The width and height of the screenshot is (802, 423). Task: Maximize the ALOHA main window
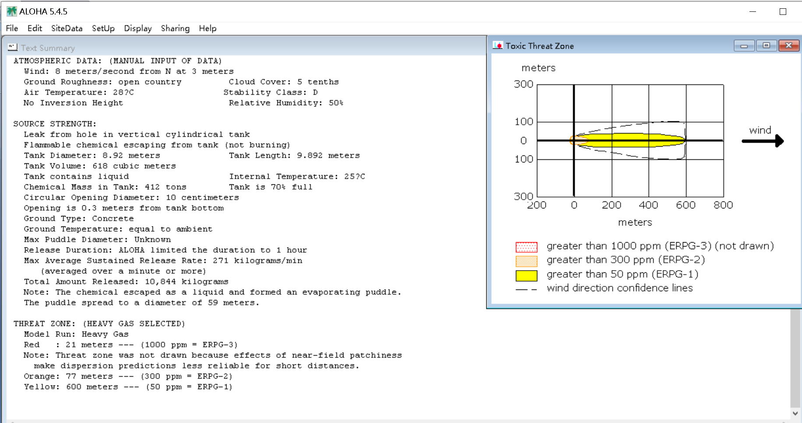tap(783, 12)
